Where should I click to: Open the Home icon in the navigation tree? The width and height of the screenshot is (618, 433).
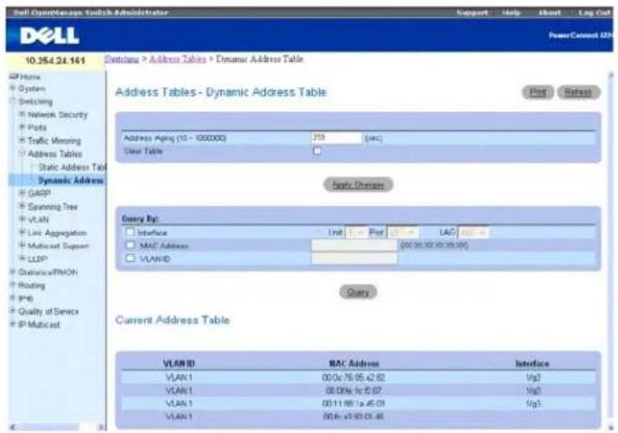coord(14,76)
